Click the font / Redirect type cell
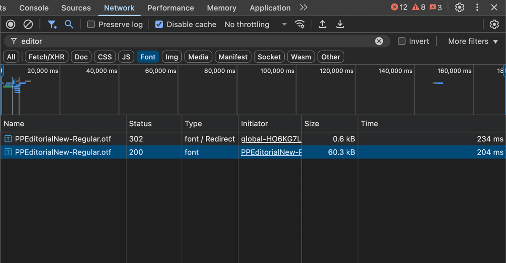Image resolution: width=506 pixels, height=263 pixels. click(x=210, y=139)
